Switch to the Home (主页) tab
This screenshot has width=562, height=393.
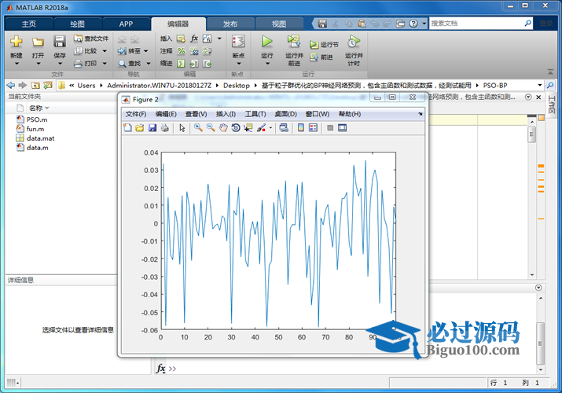[29, 24]
